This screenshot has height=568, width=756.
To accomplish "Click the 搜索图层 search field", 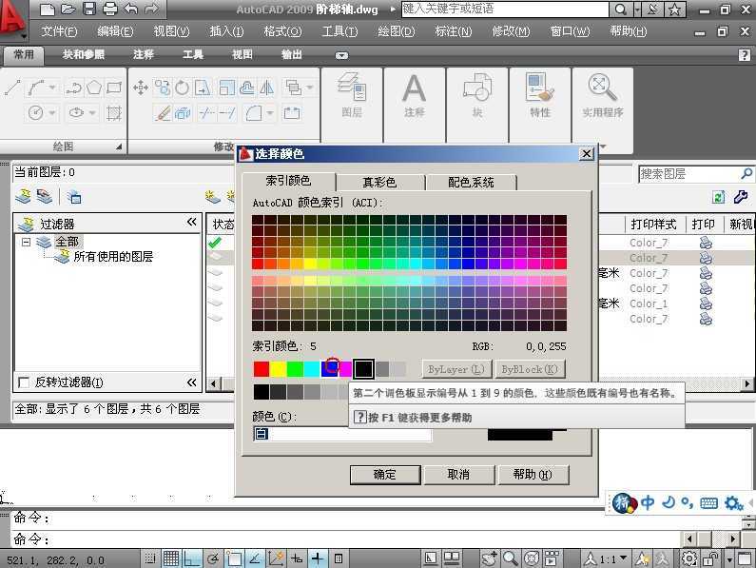I will click(x=696, y=174).
